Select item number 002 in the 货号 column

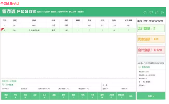pyautogui.click(x=15, y=30)
